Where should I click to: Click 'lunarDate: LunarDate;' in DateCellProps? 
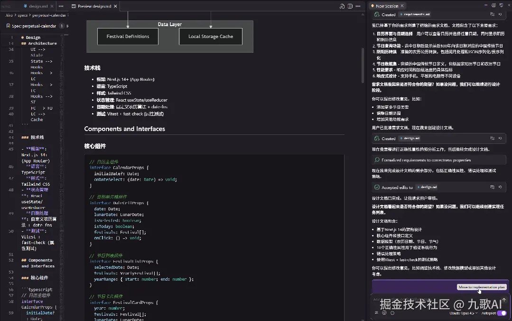pos(119,215)
